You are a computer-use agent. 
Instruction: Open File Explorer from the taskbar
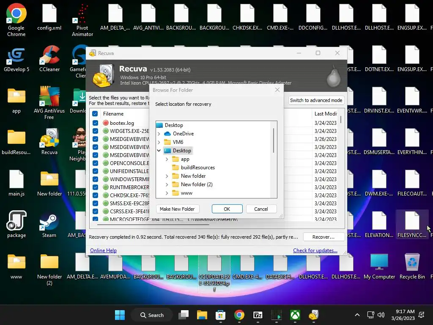[202, 315]
